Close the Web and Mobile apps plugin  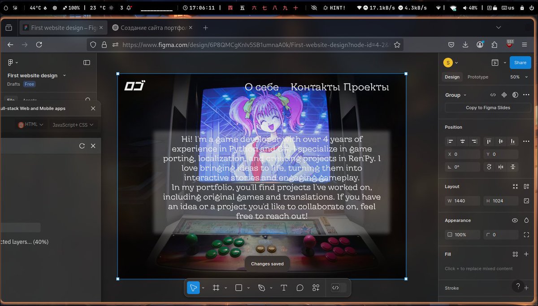(93, 109)
